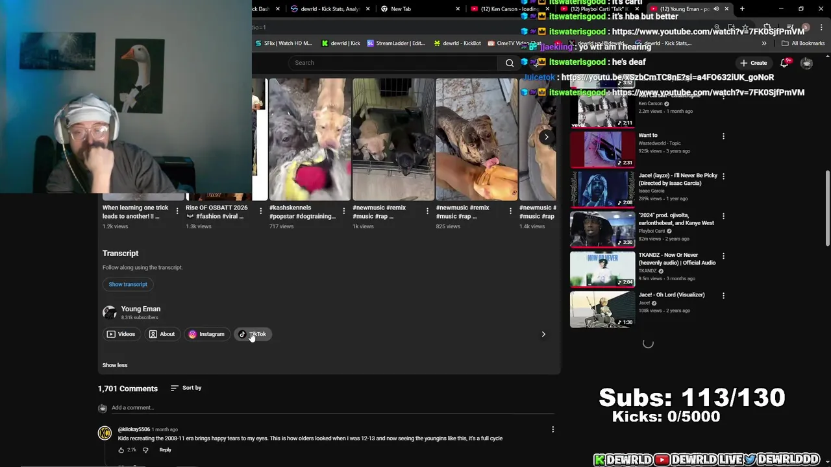Open the 'dewrld - KickBot' bookmark
The image size is (831, 467).
point(457,43)
